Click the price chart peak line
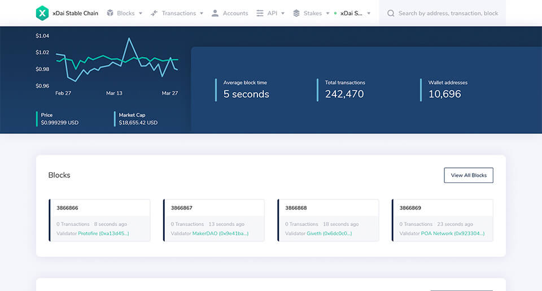The height and width of the screenshot is (291, 542). click(x=129, y=39)
